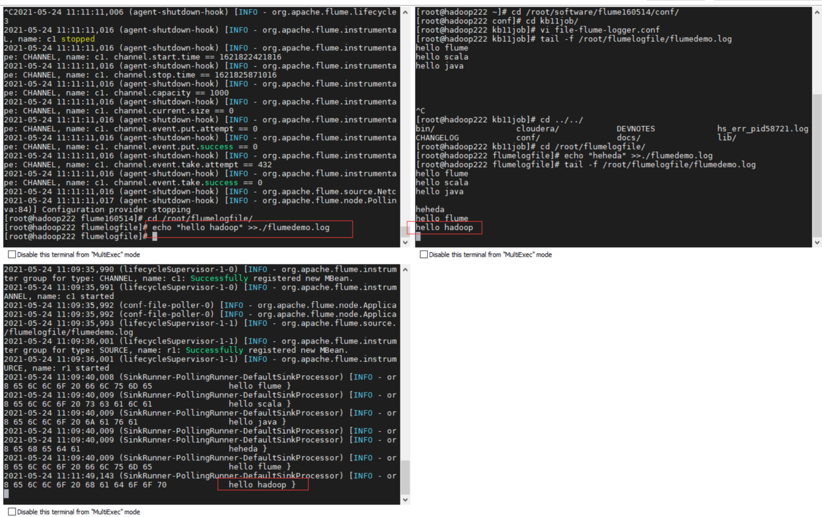Click the "CHANGELOG" listing entry
822x517 pixels.
437,138
